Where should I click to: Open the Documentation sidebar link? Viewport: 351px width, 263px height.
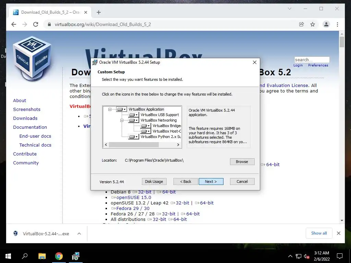[x=30, y=127]
